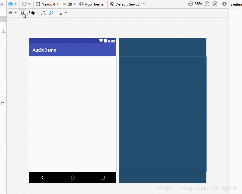Click the home button in device preview
Screen dimensions: 242x194
click(x=72, y=177)
